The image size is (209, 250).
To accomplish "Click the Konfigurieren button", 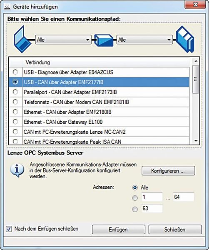I will pos(168,171).
